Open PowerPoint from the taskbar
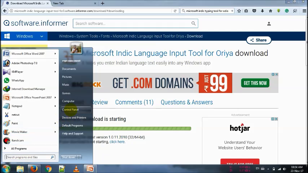The image size is (308, 173). click(90, 169)
